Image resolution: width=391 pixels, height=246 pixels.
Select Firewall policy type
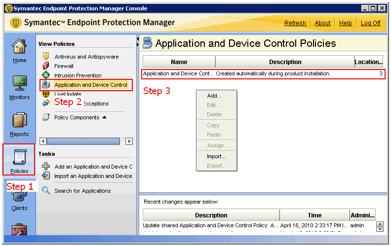(x=64, y=66)
